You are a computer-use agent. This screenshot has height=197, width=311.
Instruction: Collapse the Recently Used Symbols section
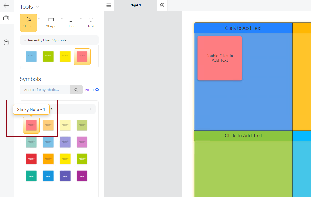tap(25, 41)
